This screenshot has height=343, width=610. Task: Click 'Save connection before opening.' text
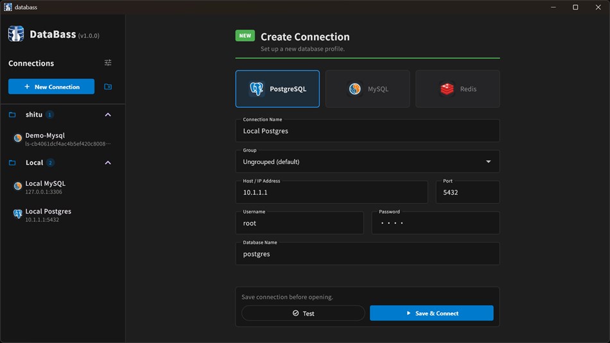click(287, 297)
